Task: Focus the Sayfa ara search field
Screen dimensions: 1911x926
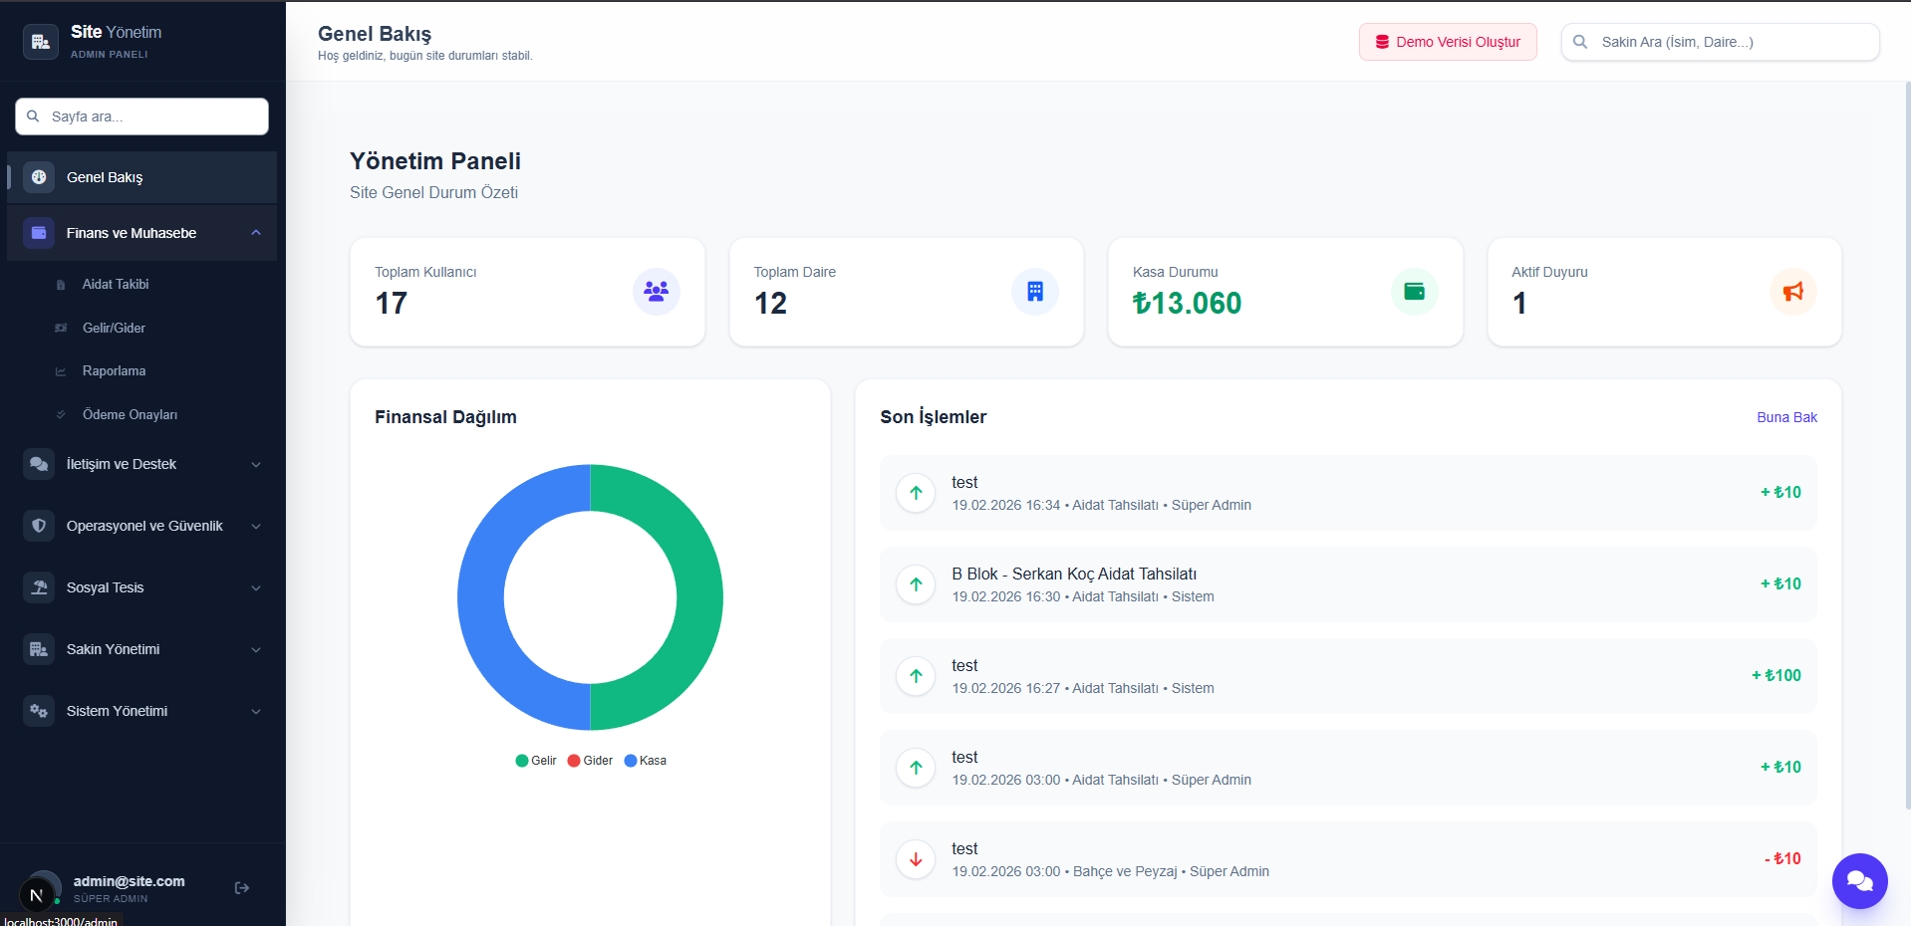Action: click(141, 116)
